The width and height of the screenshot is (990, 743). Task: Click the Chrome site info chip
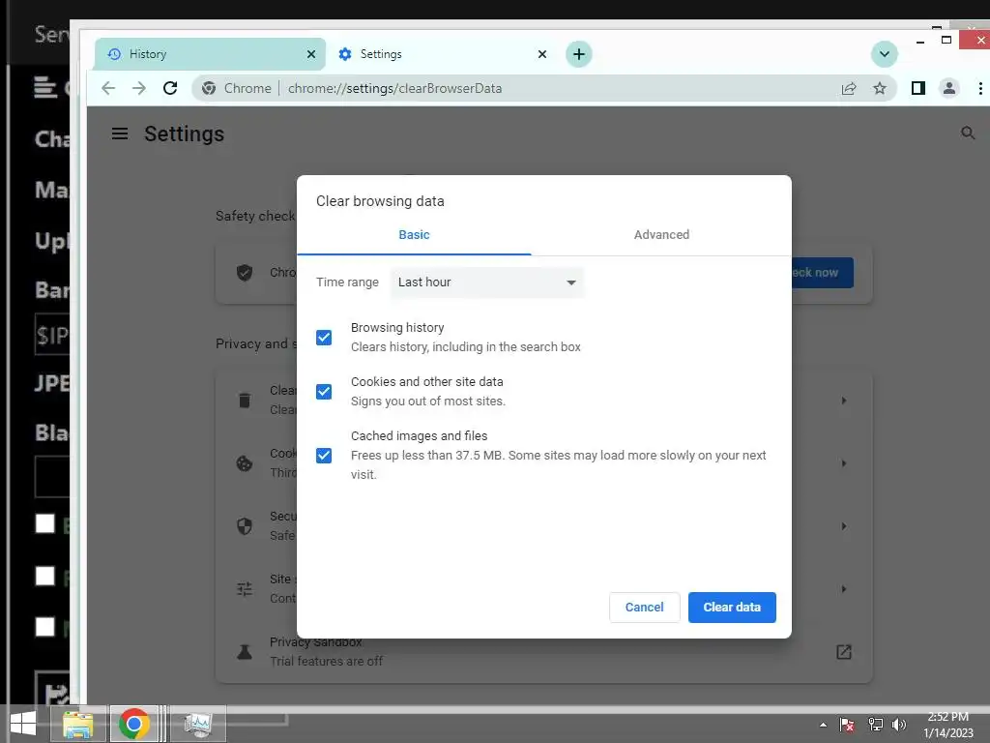click(x=237, y=88)
